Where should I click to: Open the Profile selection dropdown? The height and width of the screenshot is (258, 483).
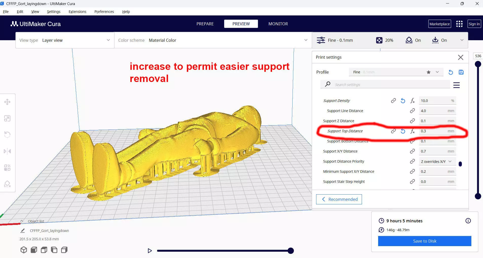396,72
